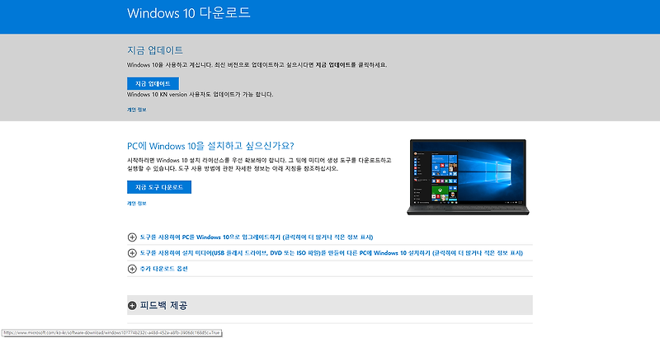Expand the PC를 Windows 10으로 업그레이드하기 section
Screen dimensions: 660x338
[x=257, y=237]
